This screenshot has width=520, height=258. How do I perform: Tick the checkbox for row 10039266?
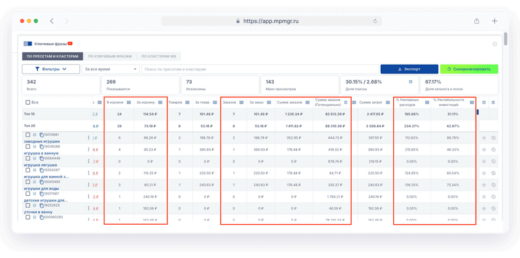tap(28, 146)
